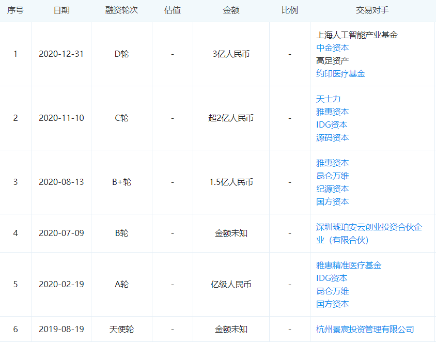Click 雅惠资本 in the C轮 row
The image size is (436, 344).
click(x=332, y=112)
